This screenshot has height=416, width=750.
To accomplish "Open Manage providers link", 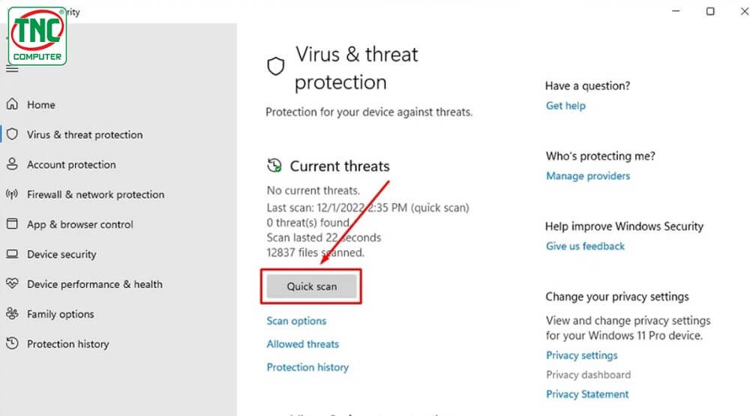I will (x=588, y=176).
